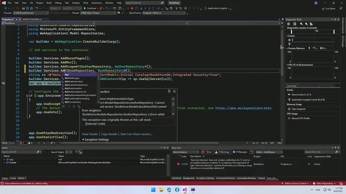Click the Step Over arrow icon
Screen dimensions: 346x194
point(149,9)
